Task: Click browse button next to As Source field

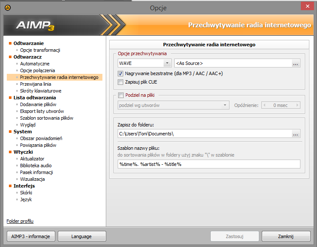Action: [296, 63]
